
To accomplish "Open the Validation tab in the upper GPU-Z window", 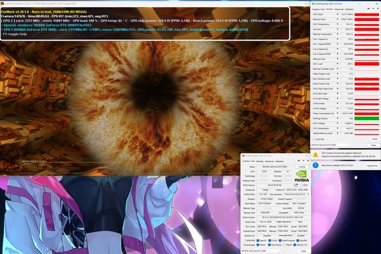I will (x=349, y=10).
